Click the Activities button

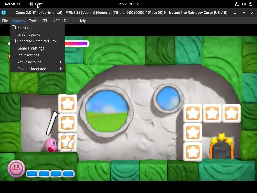(x=12, y=4)
